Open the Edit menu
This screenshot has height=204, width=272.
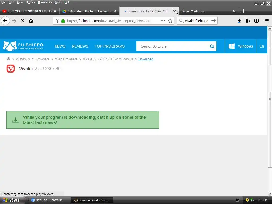tap(11, 2)
